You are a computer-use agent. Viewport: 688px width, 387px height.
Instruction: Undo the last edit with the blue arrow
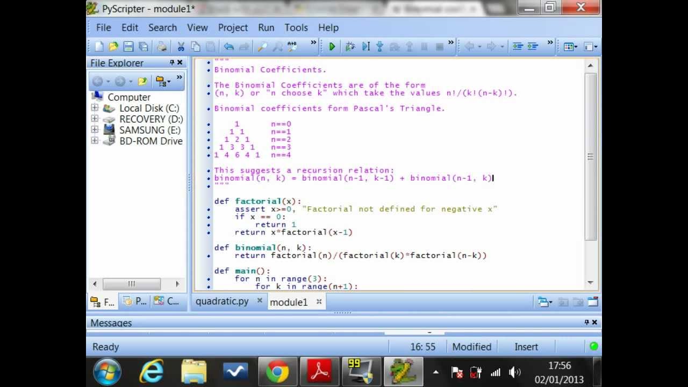[x=229, y=47]
